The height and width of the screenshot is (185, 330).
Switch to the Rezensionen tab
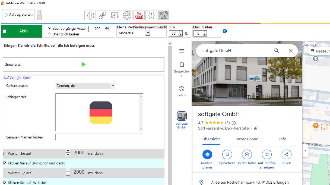(247, 139)
